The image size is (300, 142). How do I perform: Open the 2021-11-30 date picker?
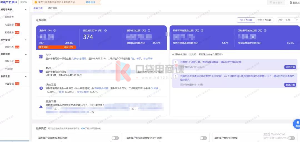[288, 20]
